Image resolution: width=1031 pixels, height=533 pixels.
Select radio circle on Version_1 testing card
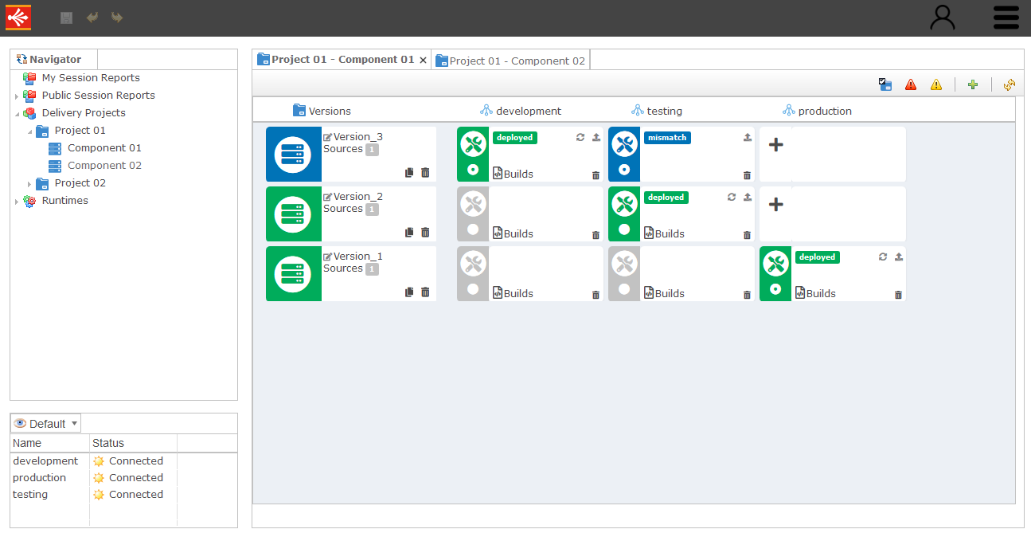point(624,288)
